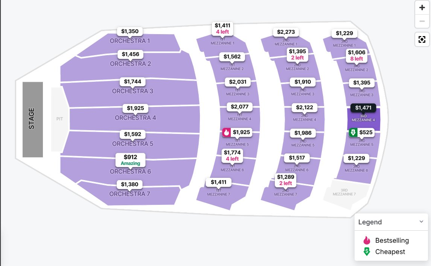Reset seat map to fit view
Image resolution: width=431 pixels, height=266 pixels.
(422, 39)
